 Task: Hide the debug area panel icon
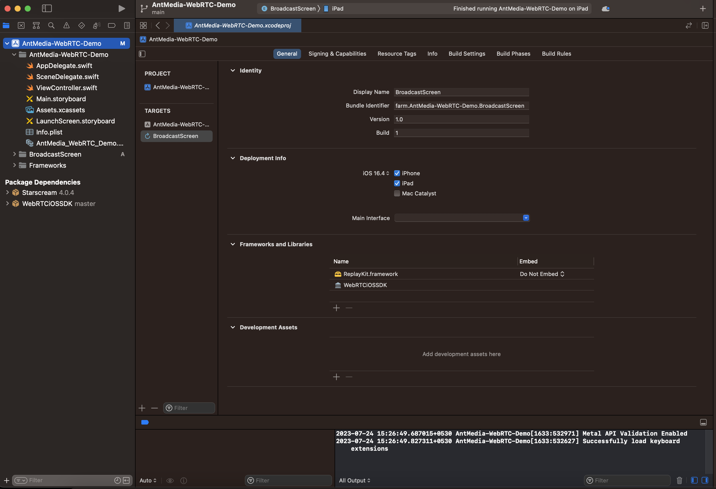[x=703, y=422]
